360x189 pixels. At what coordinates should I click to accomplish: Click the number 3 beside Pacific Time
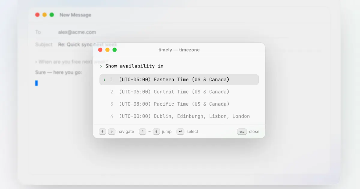pyautogui.click(x=112, y=104)
